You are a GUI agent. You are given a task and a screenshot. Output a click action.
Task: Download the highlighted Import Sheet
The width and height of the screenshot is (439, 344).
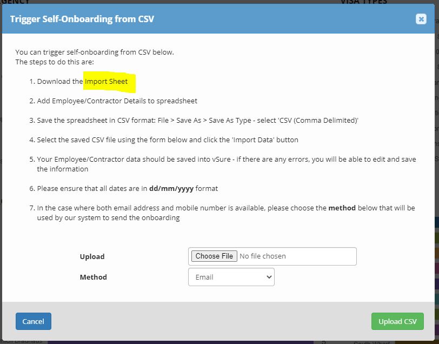(x=107, y=82)
